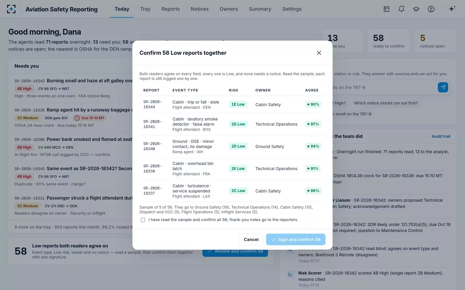This screenshot has width=465, height=290.
Task: Click the 2C Low risk badge
Action: [x=238, y=191]
